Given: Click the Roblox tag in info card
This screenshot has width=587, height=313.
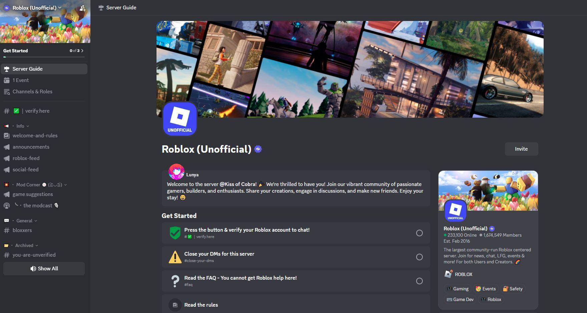Looking at the screenshot, I should [x=491, y=299].
